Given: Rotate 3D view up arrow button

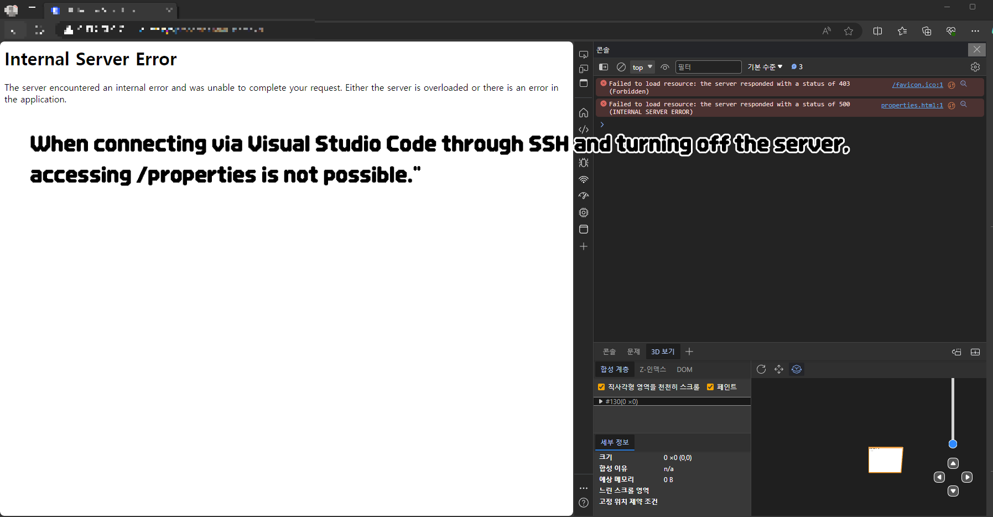Looking at the screenshot, I should click(953, 463).
